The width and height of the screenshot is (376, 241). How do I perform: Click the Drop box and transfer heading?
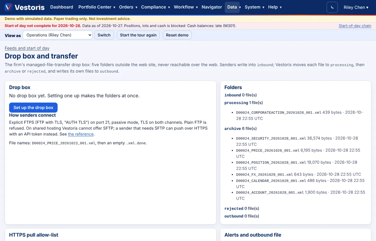(x=41, y=56)
